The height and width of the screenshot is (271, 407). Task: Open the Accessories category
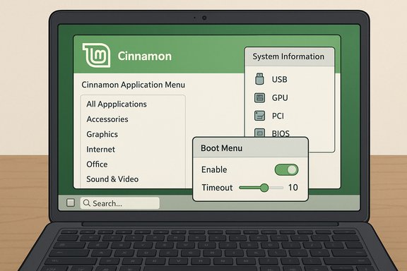[x=107, y=119]
